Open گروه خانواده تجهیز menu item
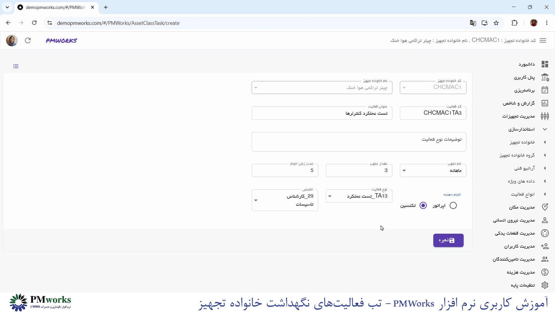The image size is (555, 312). click(x=517, y=155)
